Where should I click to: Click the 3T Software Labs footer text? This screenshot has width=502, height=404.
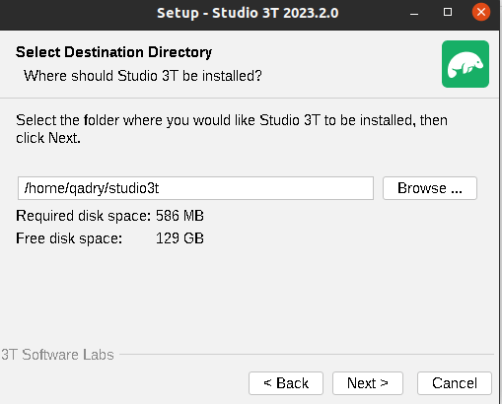(x=57, y=355)
